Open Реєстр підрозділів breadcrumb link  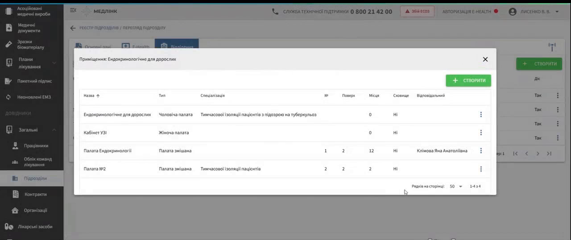(99, 28)
